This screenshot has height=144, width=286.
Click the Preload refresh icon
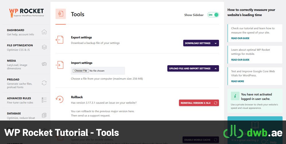pyautogui.click(x=44, y=83)
